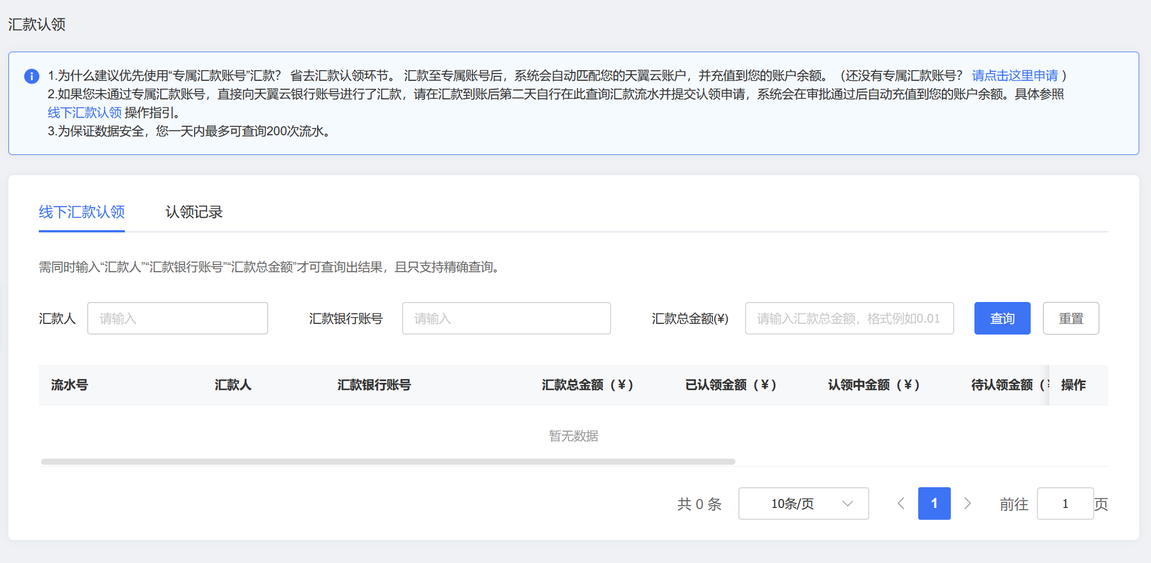Go to next page arrow
The image size is (1151, 563).
[x=967, y=504]
